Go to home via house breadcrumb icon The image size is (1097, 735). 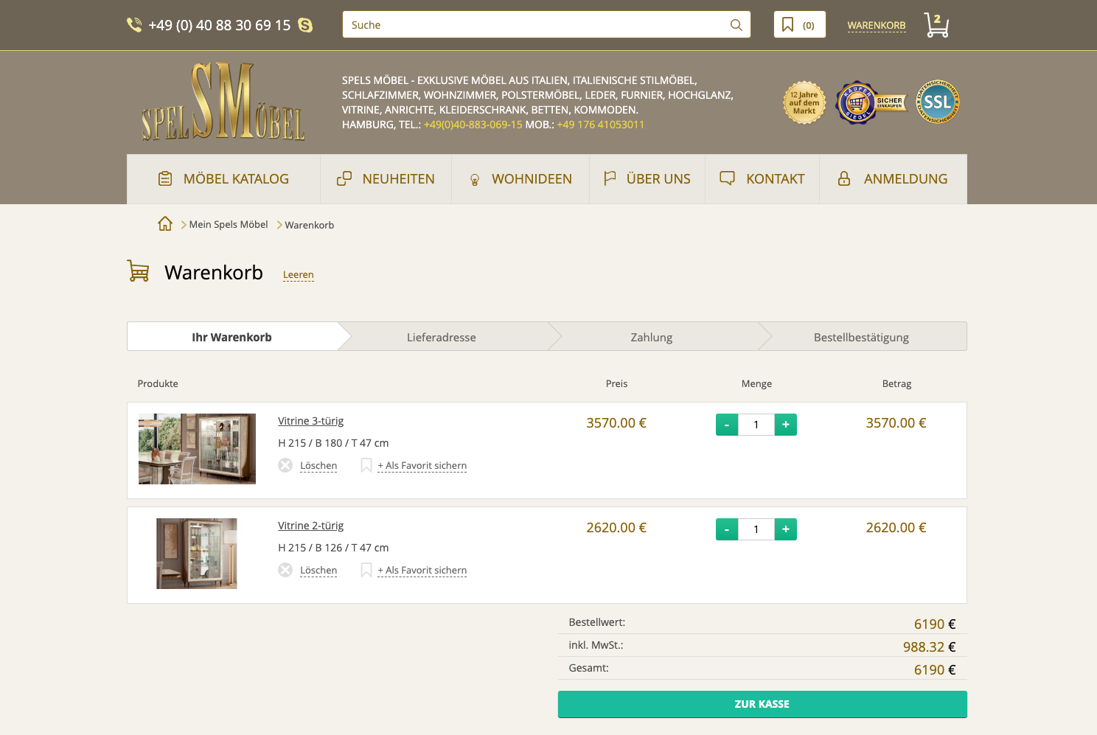[x=165, y=224]
